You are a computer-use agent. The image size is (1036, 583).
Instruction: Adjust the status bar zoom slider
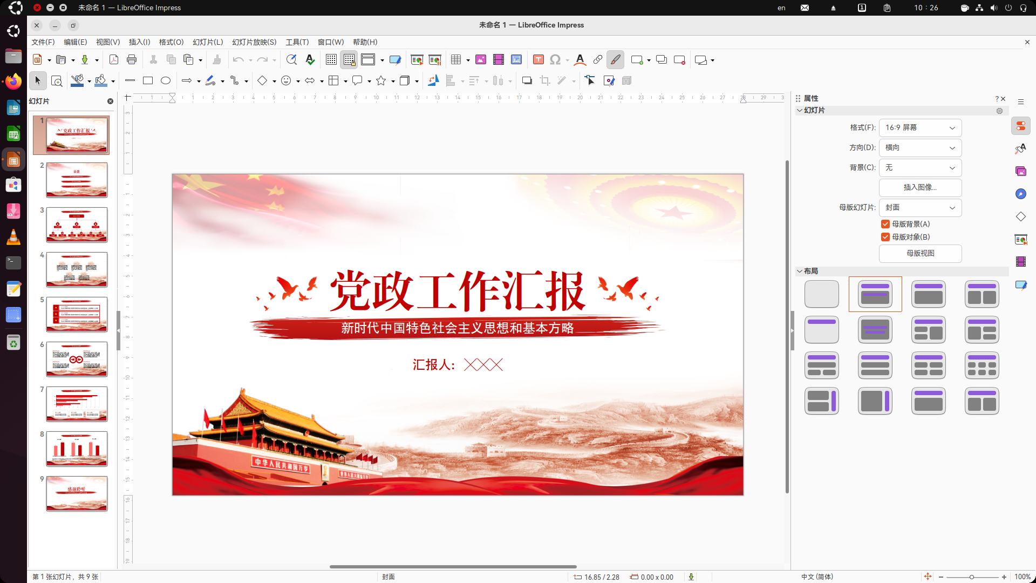(972, 577)
